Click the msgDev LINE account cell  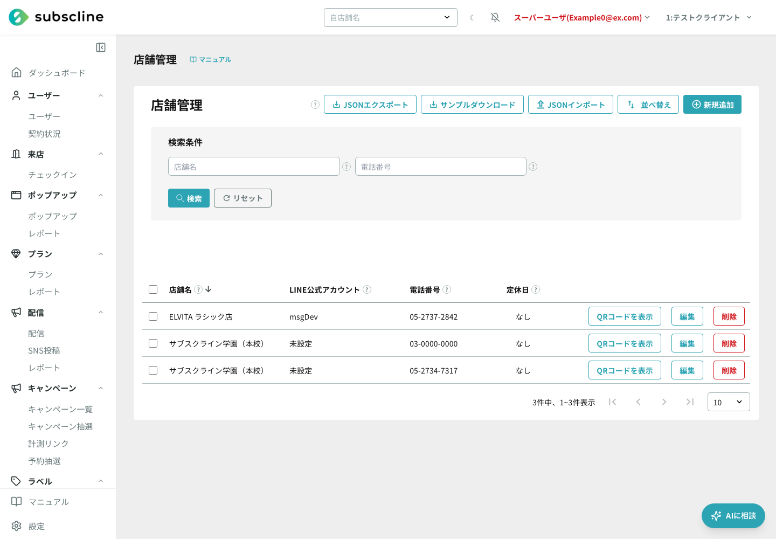(x=303, y=317)
